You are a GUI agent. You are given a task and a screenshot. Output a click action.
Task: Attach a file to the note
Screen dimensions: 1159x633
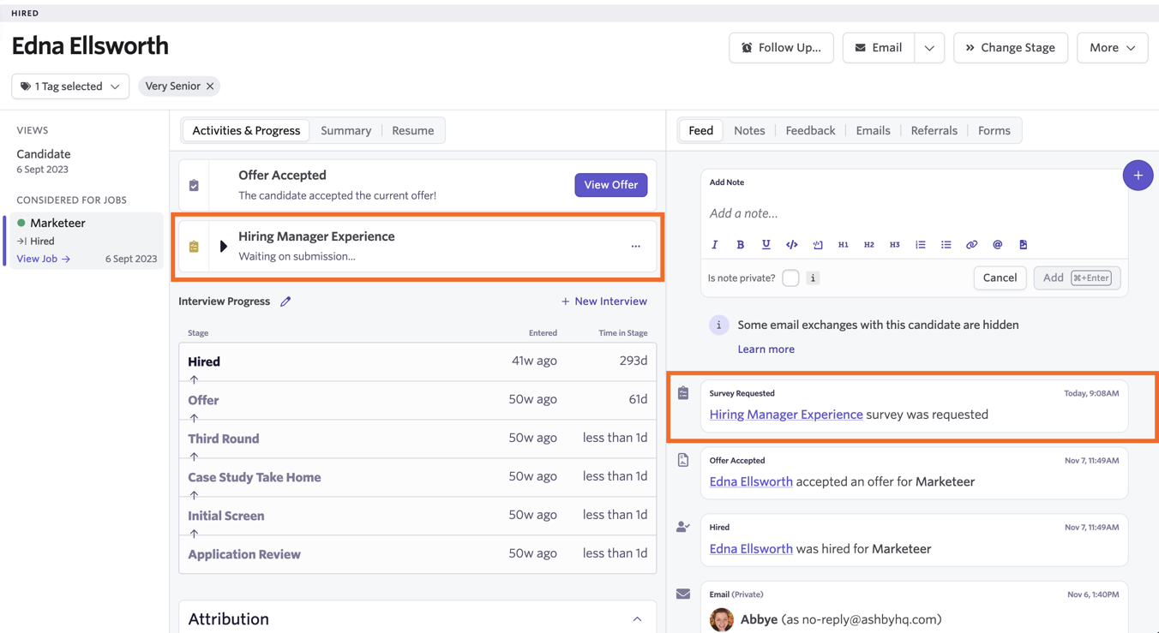(x=1024, y=245)
